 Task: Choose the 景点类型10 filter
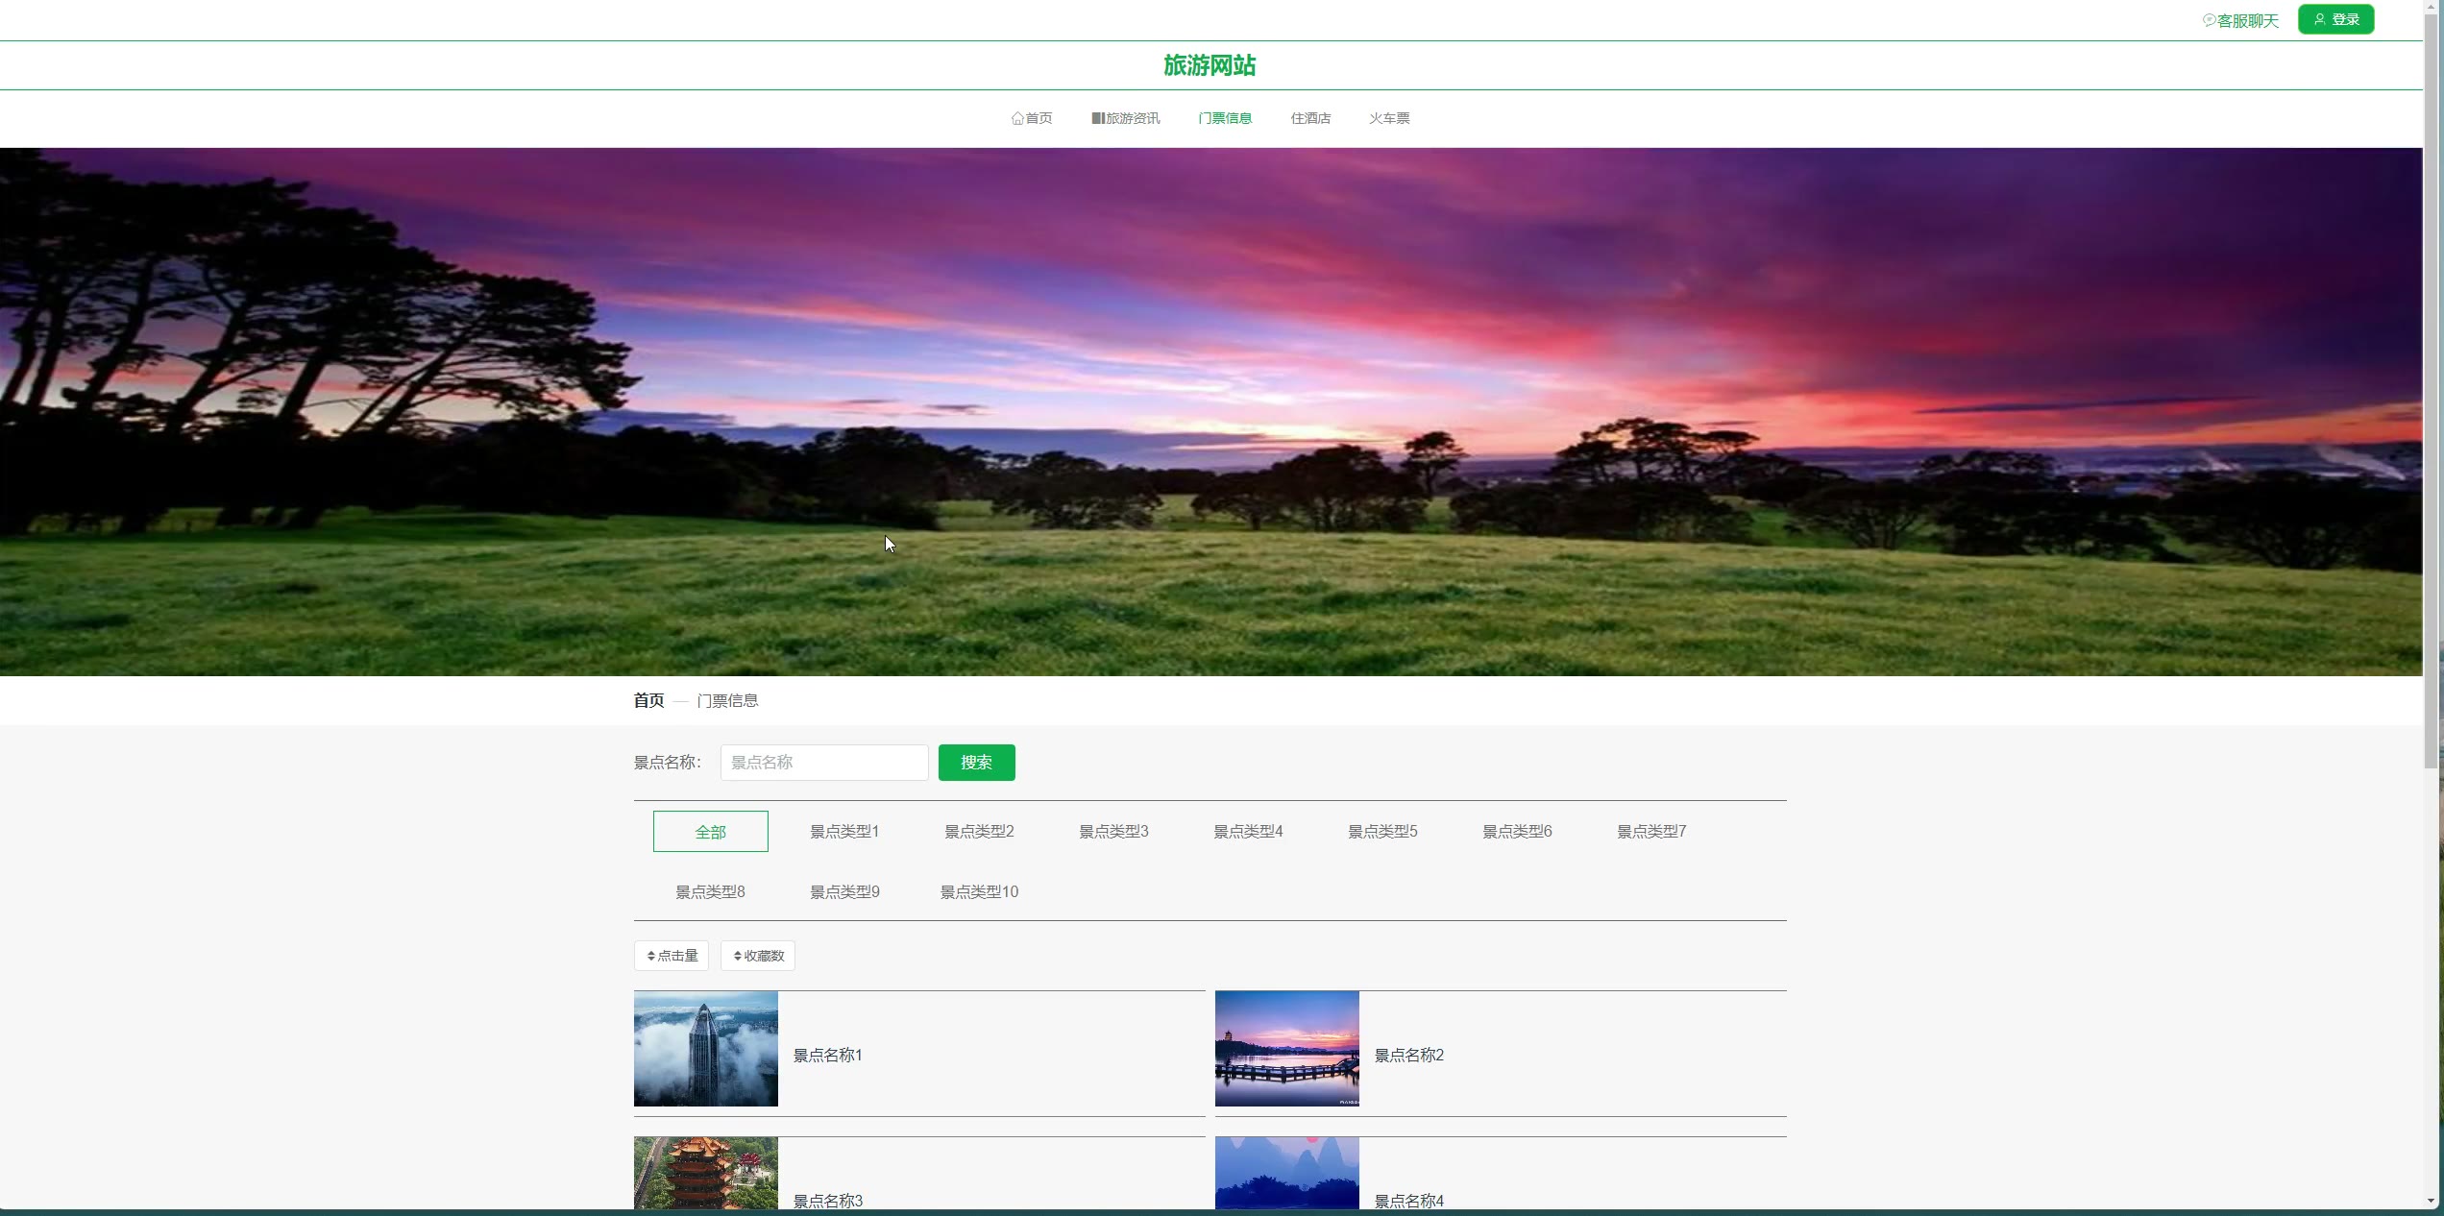pyautogui.click(x=978, y=892)
